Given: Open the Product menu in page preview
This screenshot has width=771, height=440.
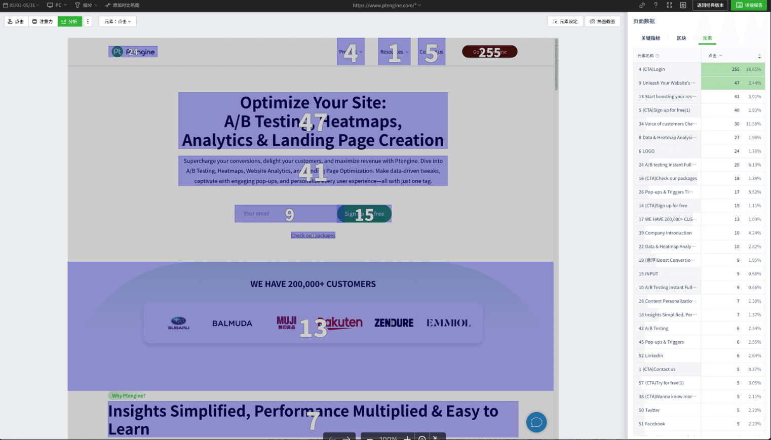Looking at the screenshot, I should 351,52.
